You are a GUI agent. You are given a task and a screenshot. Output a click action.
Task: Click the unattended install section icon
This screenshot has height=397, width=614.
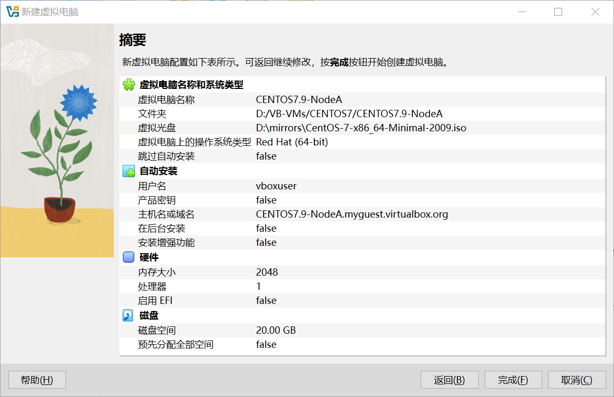(x=128, y=172)
